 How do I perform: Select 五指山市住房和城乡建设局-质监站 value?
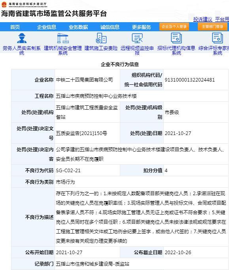coord(93,264)
